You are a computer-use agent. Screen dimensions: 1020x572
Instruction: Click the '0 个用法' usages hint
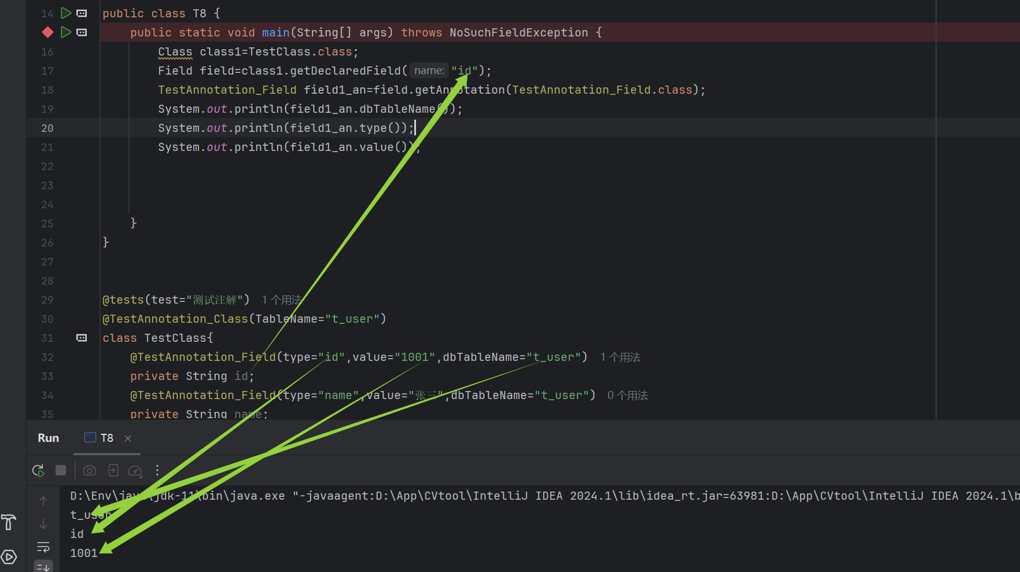coord(628,395)
